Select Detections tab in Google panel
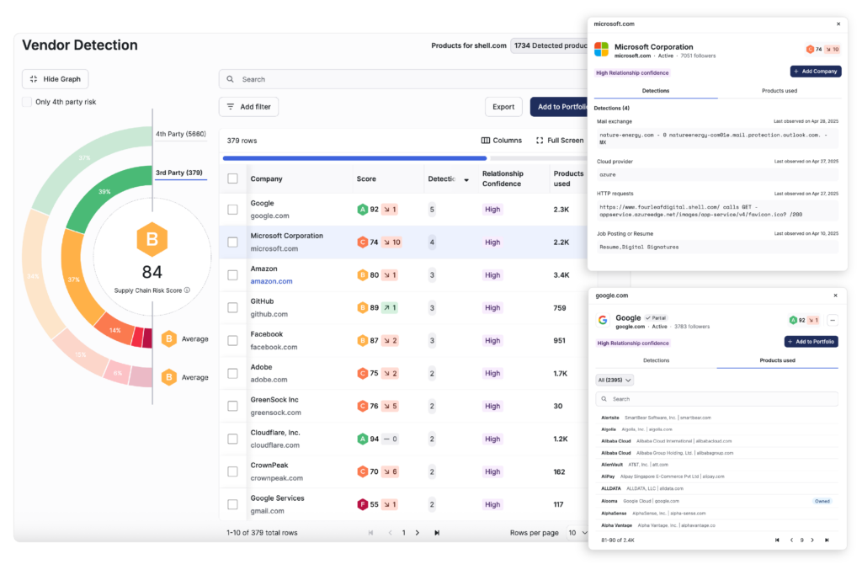This screenshot has height=575, width=862. click(657, 360)
